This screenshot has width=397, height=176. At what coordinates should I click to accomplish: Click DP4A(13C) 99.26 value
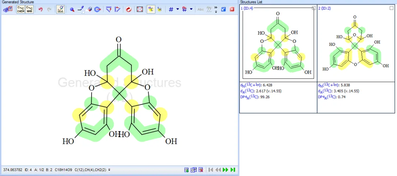[265, 97]
